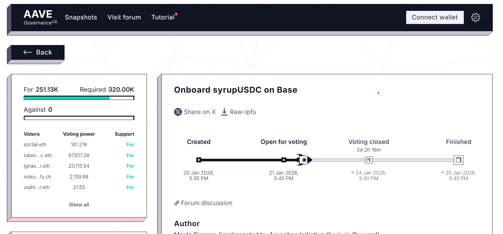
Task: Click the Raw-Ipfs download icon
Action: [x=224, y=112]
